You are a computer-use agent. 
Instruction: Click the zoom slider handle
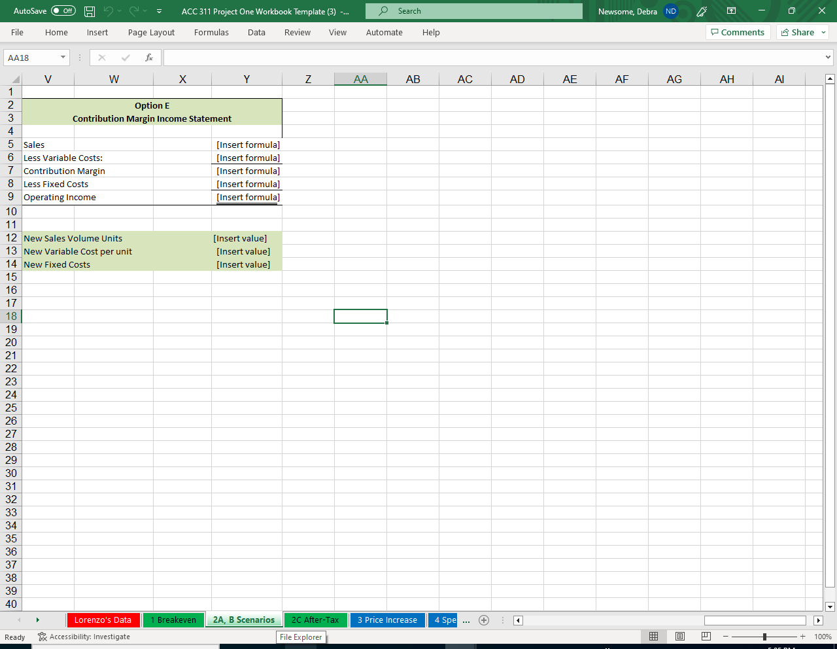coord(764,637)
